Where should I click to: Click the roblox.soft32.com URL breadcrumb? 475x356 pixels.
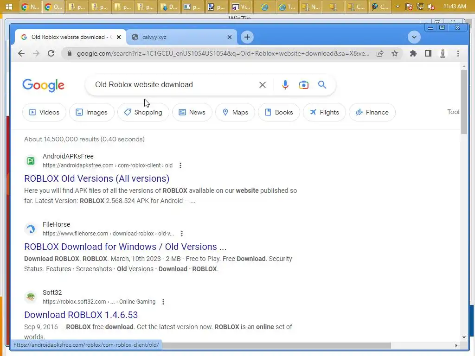(99, 302)
